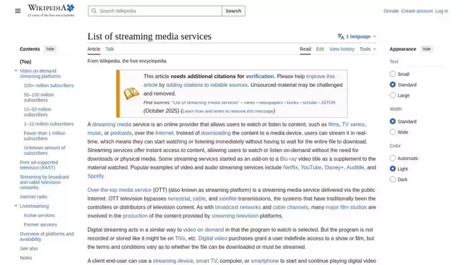This screenshot has height=265, width=464.
Task: Click the Donate link
Action: pos(391,11)
